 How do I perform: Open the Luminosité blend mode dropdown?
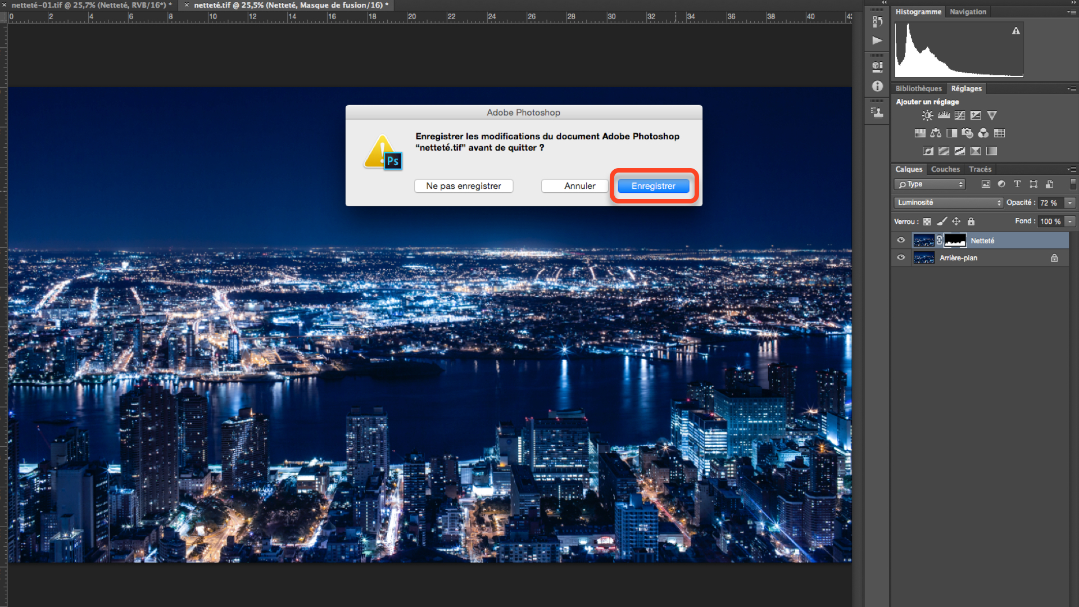coord(948,203)
